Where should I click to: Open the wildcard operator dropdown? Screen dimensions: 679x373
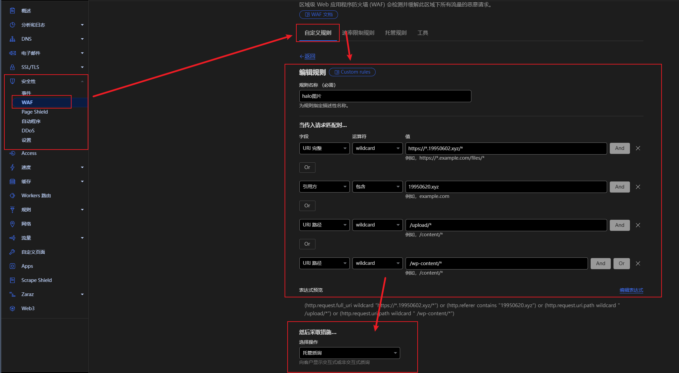click(377, 148)
